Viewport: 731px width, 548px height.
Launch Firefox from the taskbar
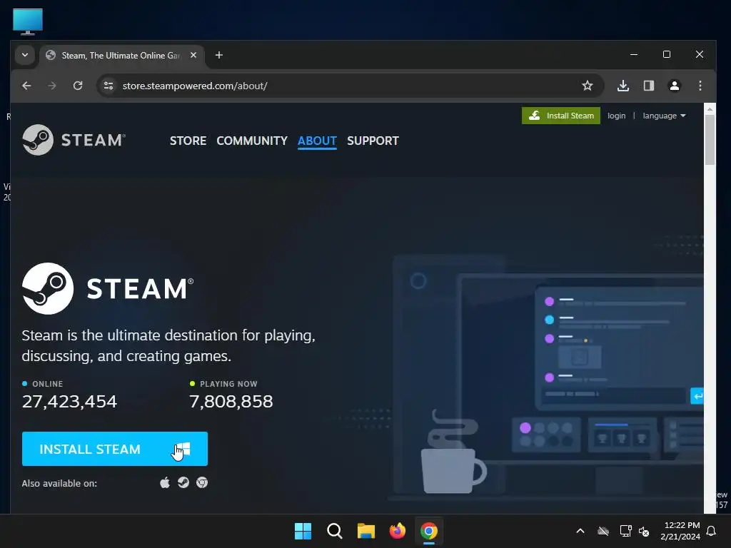click(x=397, y=531)
